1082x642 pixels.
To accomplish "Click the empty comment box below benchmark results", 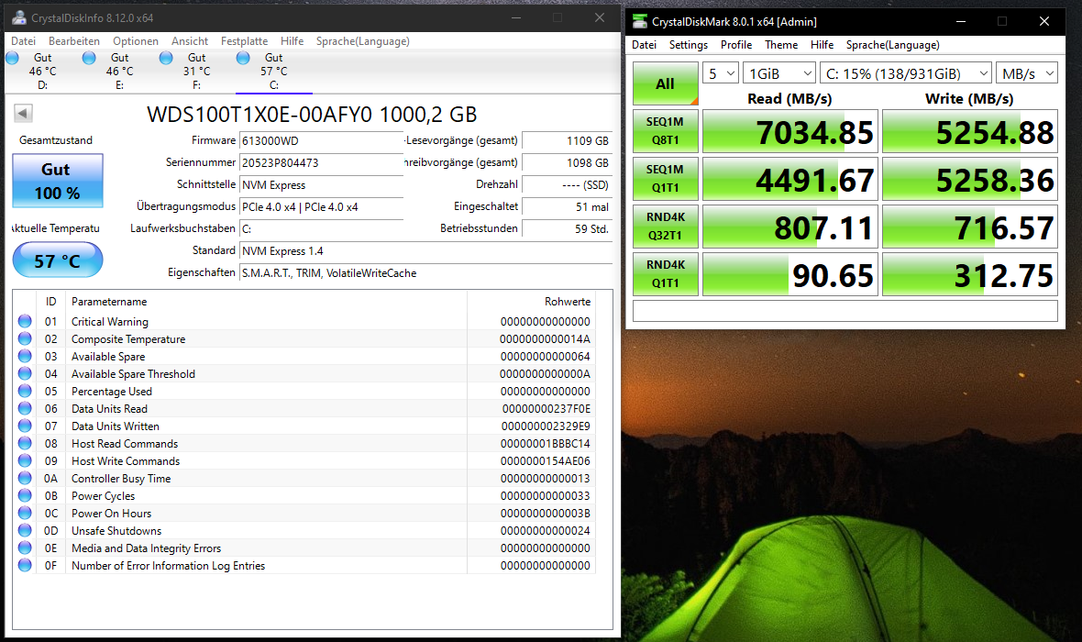I will pyautogui.click(x=845, y=311).
